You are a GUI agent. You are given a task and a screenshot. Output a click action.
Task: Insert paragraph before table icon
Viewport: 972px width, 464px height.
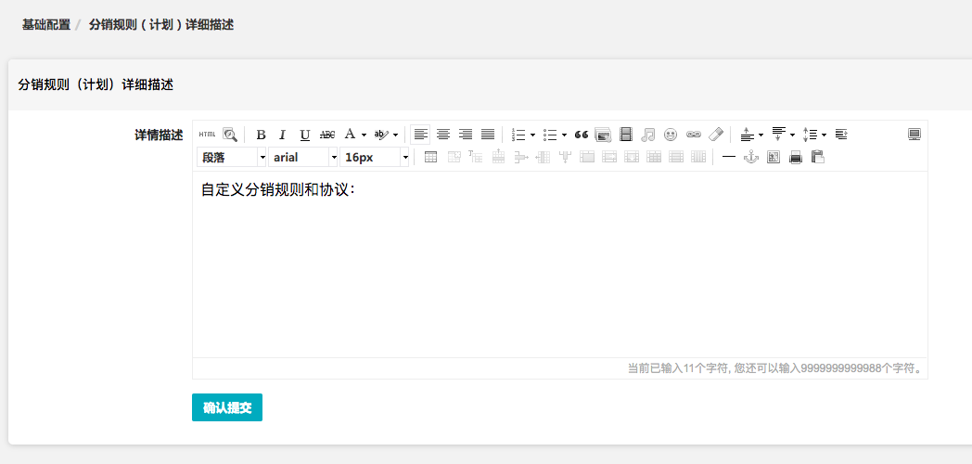click(475, 157)
